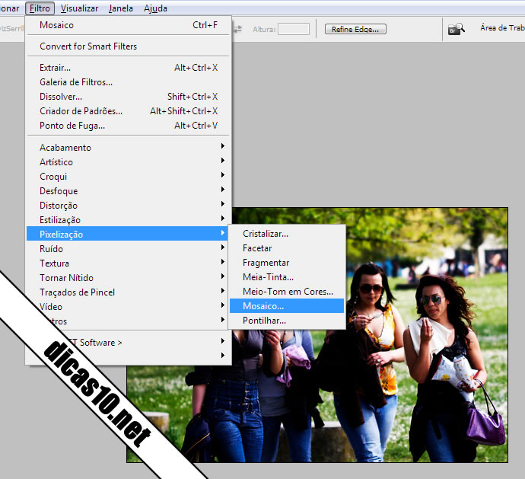Choose Meio-Tom em Cores filter
525x479 pixels.
click(287, 292)
